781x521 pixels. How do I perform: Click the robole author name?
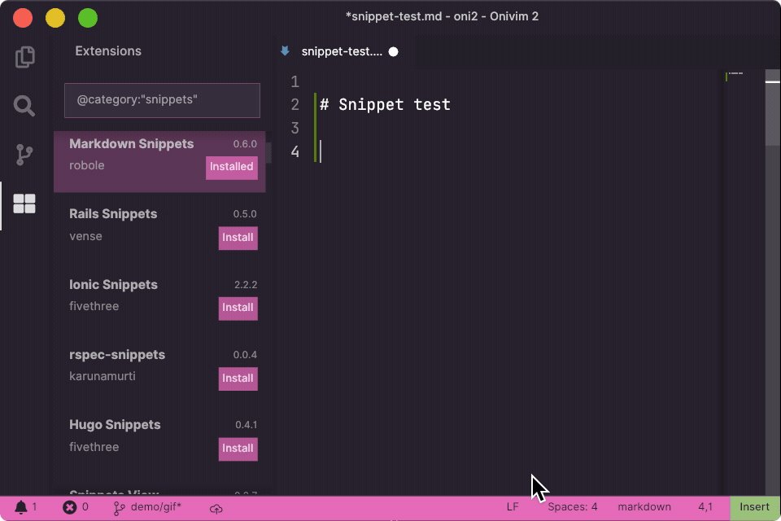[87, 165]
